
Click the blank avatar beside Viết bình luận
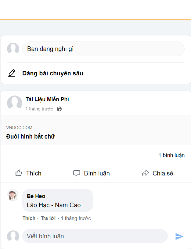coord(13,236)
